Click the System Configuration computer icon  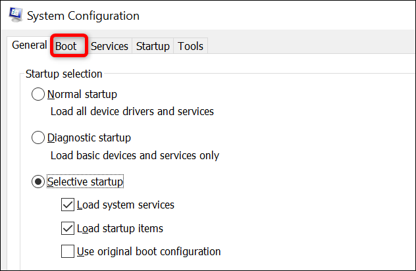tap(15, 15)
